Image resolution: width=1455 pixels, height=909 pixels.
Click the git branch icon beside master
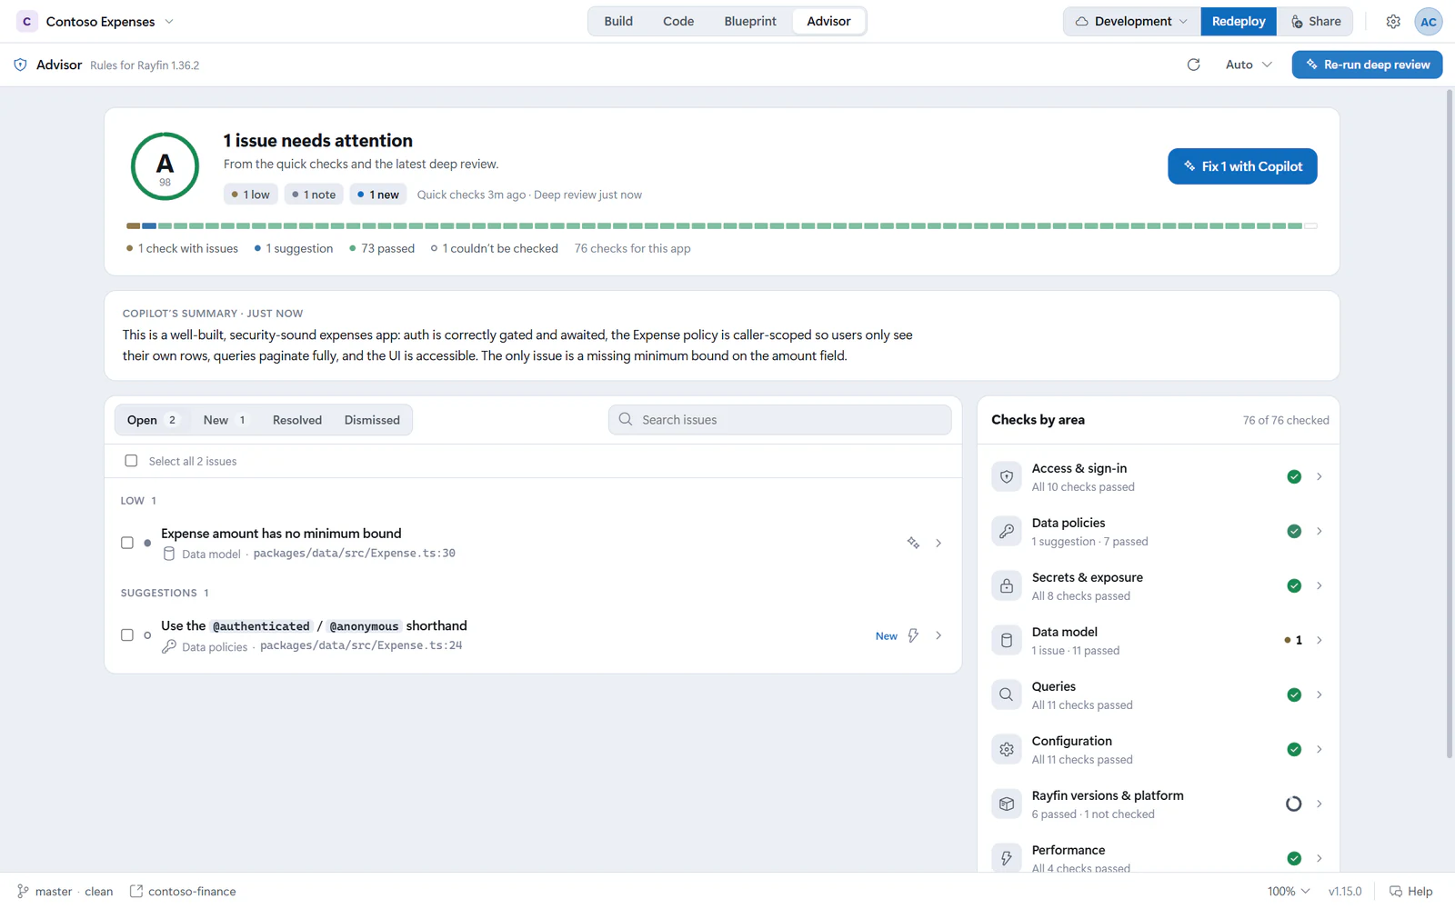point(23,892)
